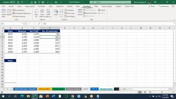176x99 pixels.
Task: Click the formula bar showing 391
Action: click(108, 24)
